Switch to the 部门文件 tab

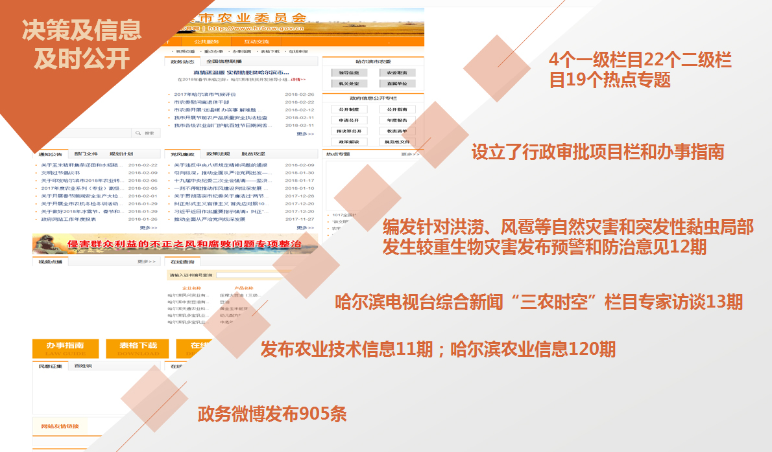[x=86, y=153]
